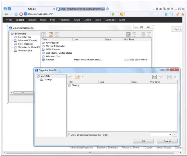Open Calendar in Google navigation bar
The height and width of the screenshot is (156, 187).
[x=110, y=20]
